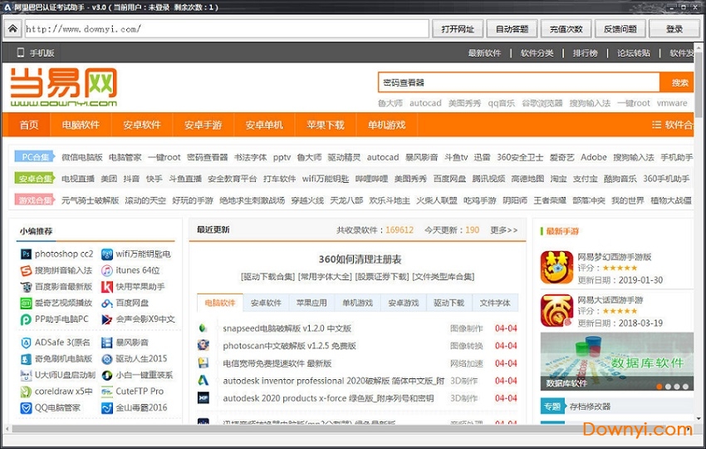Click the orange 搜索 search button
706x449 pixels.
pyautogui.click(x=679, y=82)
